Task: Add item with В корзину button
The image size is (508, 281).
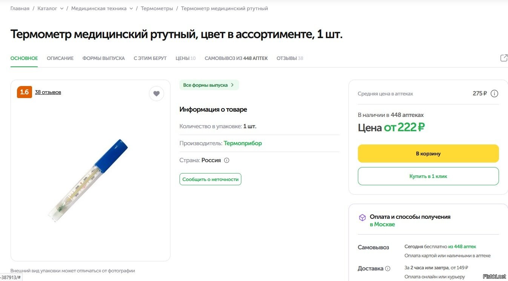Action: point(428,154)
